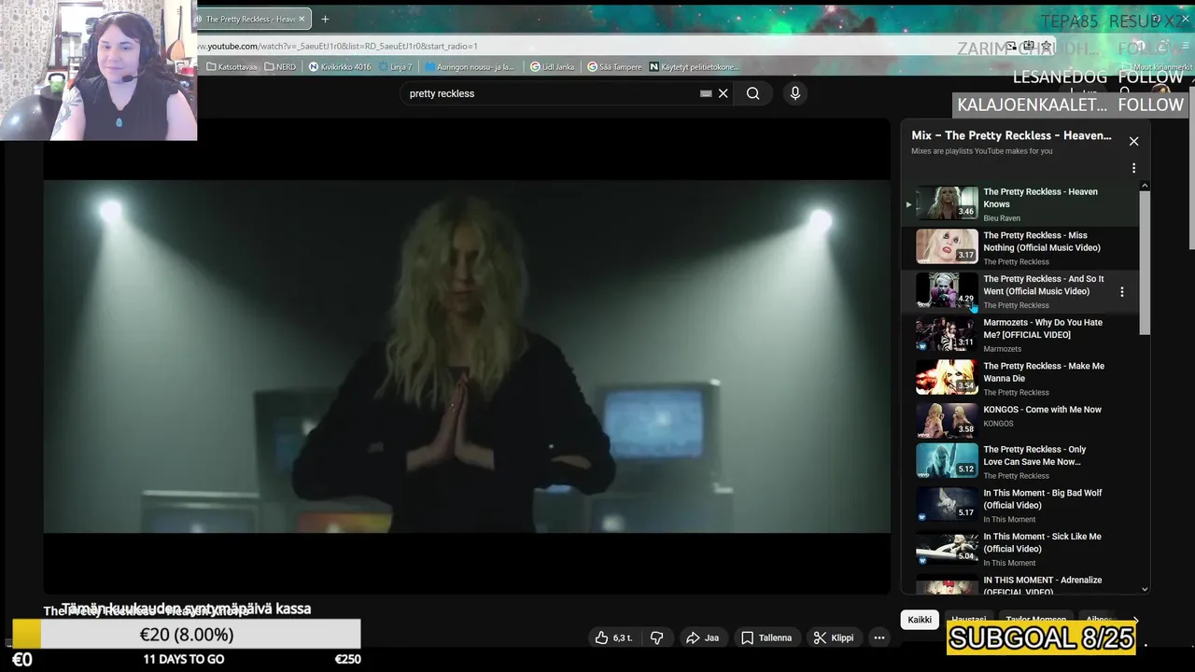Select the Kaikki filter chip
1195x672 pixels.
(x=920, y=620)
